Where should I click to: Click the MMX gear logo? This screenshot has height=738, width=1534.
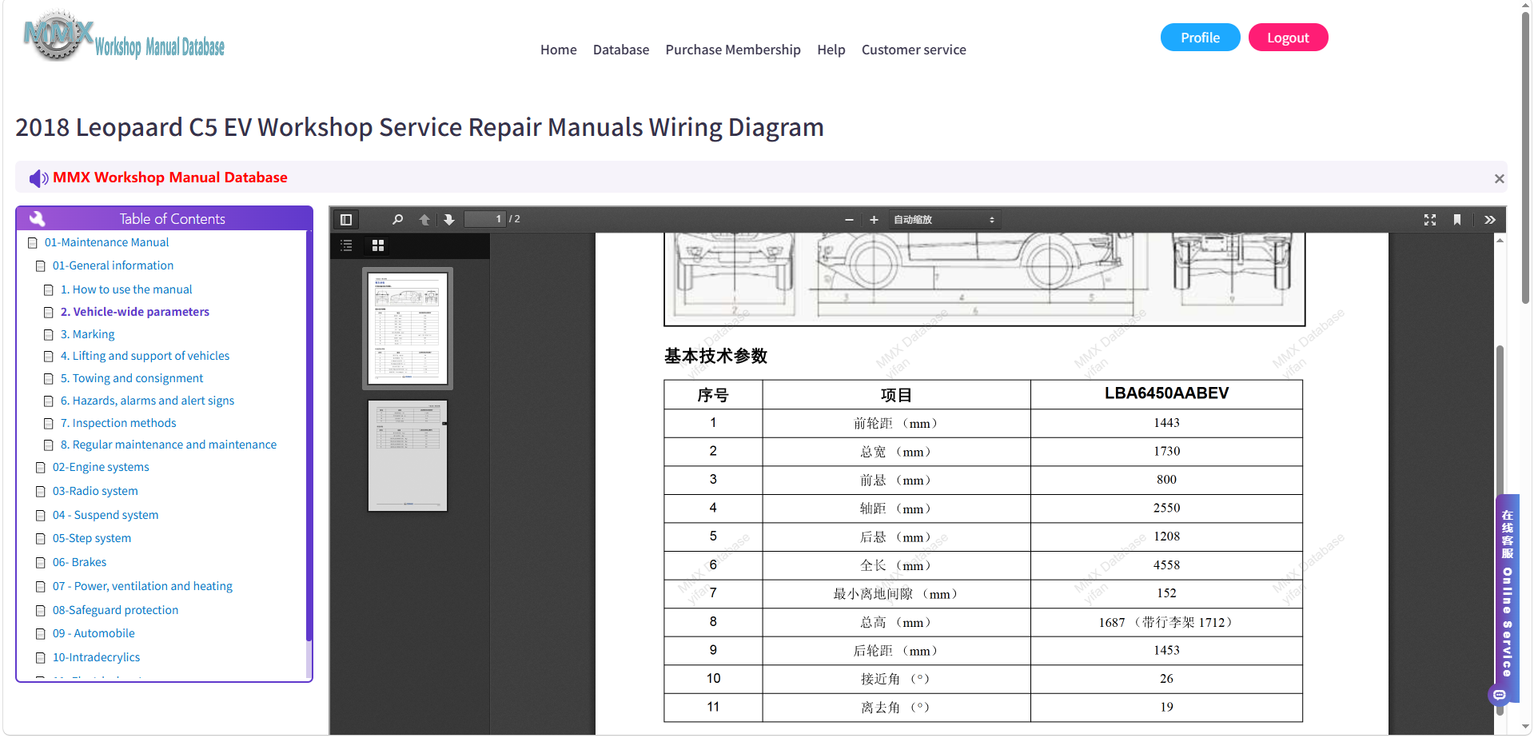[58, 36]
